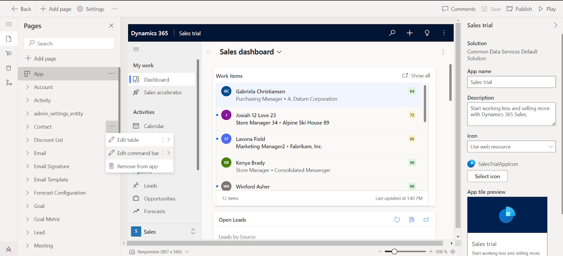Open the Navigation tree view icon
Image resolution: width=563 pixels, height=256 pixels.
9,53
